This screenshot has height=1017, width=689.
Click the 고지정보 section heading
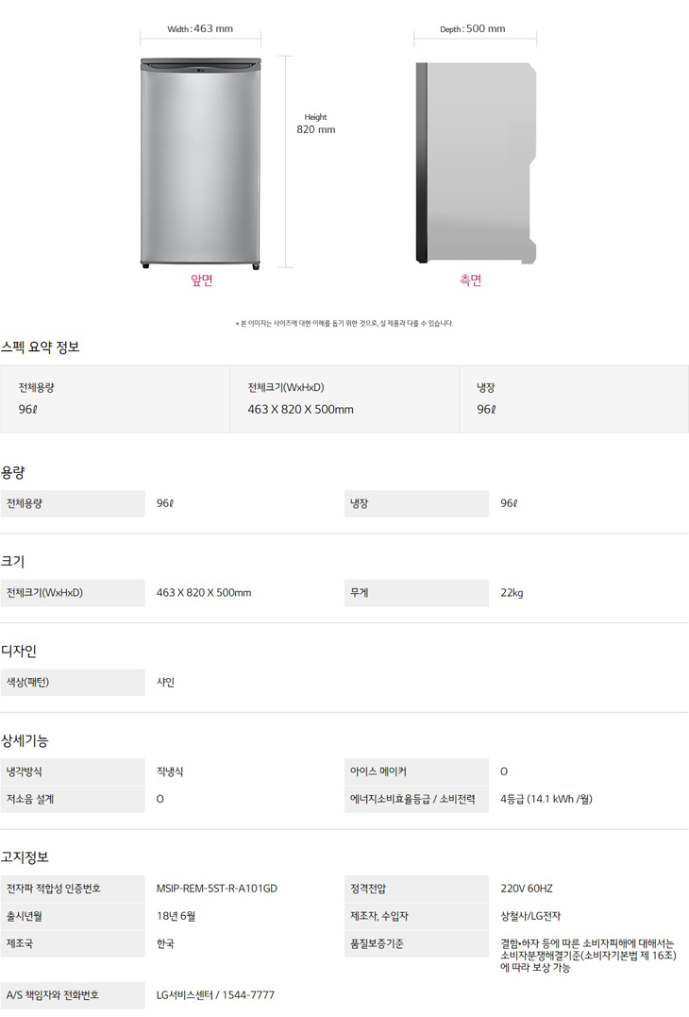coord(25,857)
